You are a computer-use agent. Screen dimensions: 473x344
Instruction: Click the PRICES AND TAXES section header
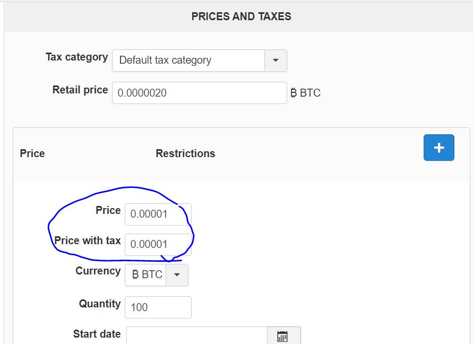click(242, 16)
